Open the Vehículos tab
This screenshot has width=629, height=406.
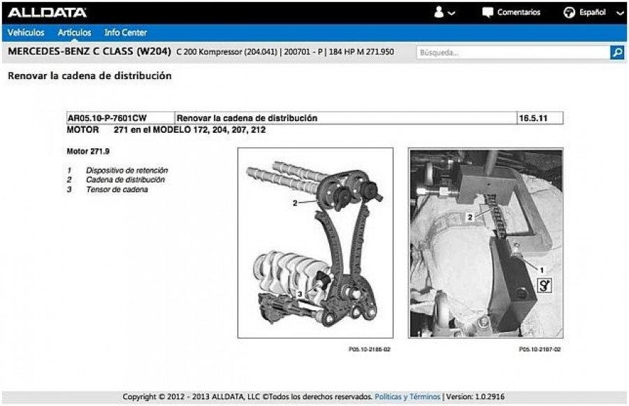(x=26, y=33)
